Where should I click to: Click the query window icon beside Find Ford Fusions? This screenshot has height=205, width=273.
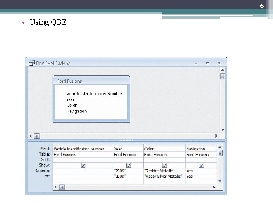31,63
